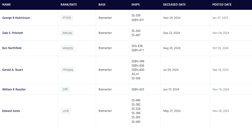Click the BASE column header
252x127 pixels.
(x=102, y=5)
